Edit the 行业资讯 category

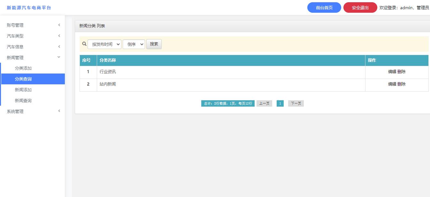(392, 72)
